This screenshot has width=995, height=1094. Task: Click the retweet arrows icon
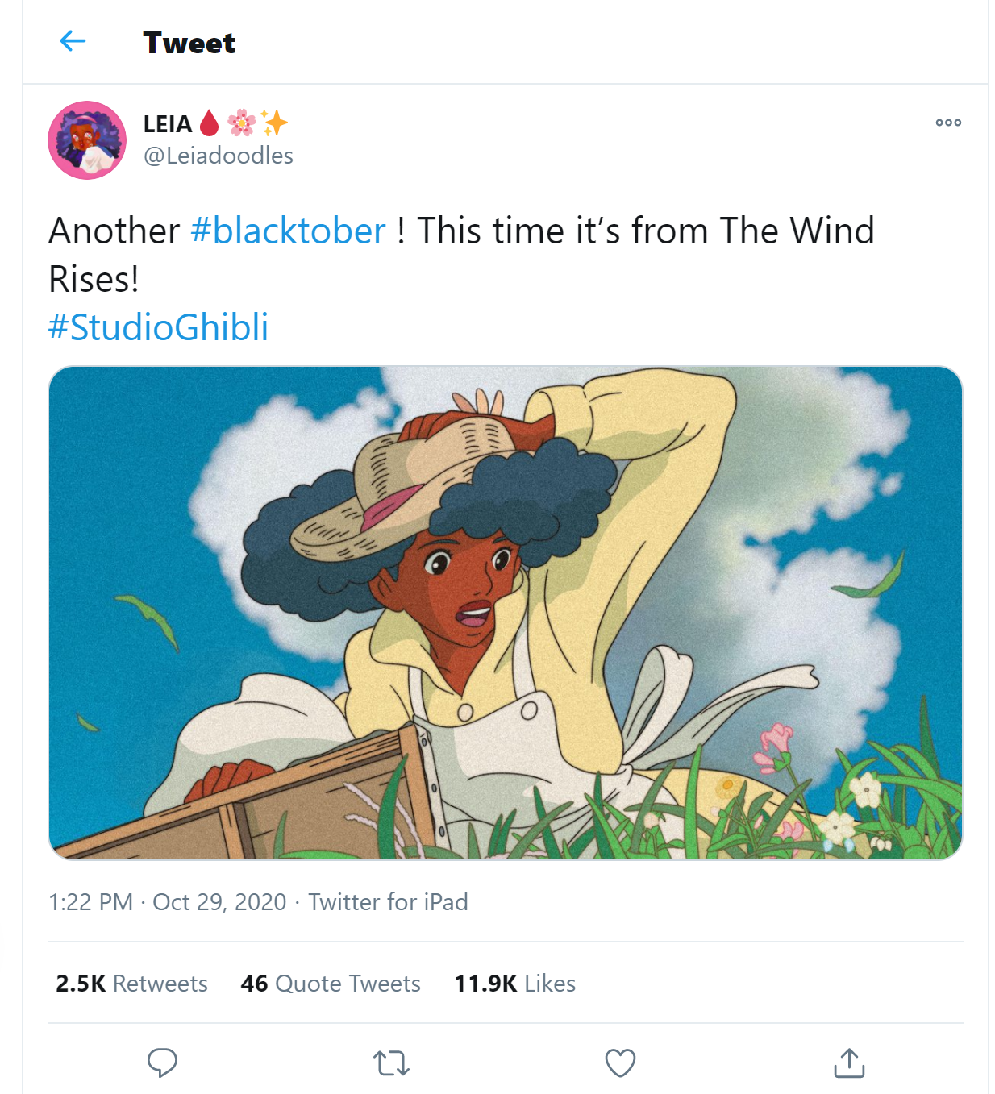392,1063
